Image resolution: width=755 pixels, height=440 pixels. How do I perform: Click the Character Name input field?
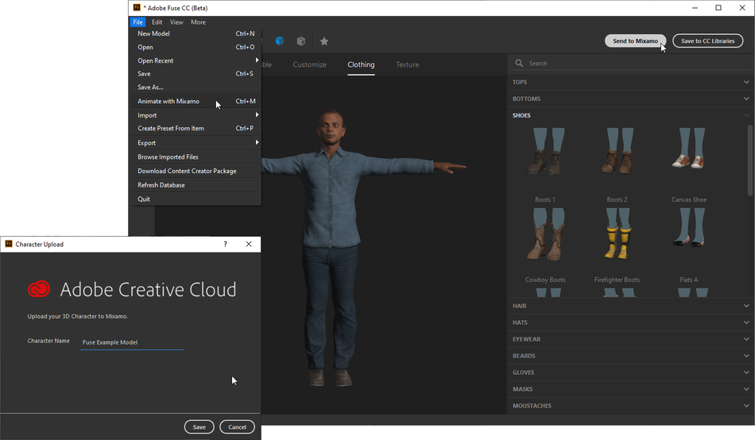tap(132, 342)
